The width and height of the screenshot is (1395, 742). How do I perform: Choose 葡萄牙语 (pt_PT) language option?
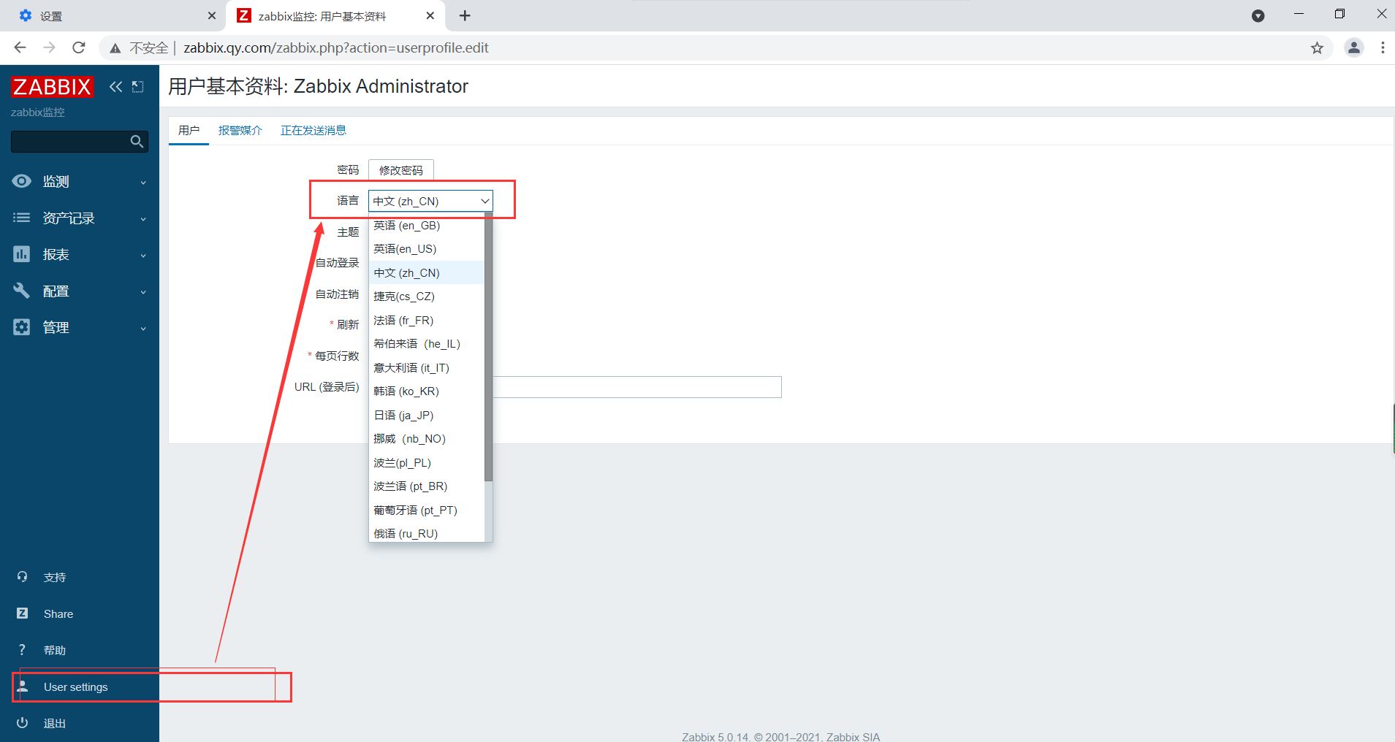pos(427,510)
